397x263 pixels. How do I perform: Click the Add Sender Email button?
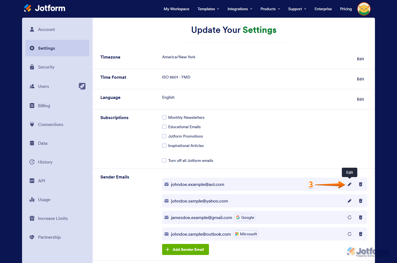(186, 249)
